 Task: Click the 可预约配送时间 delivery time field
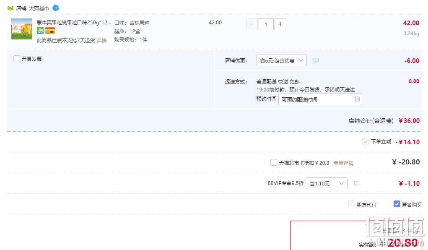pos(320,99)
